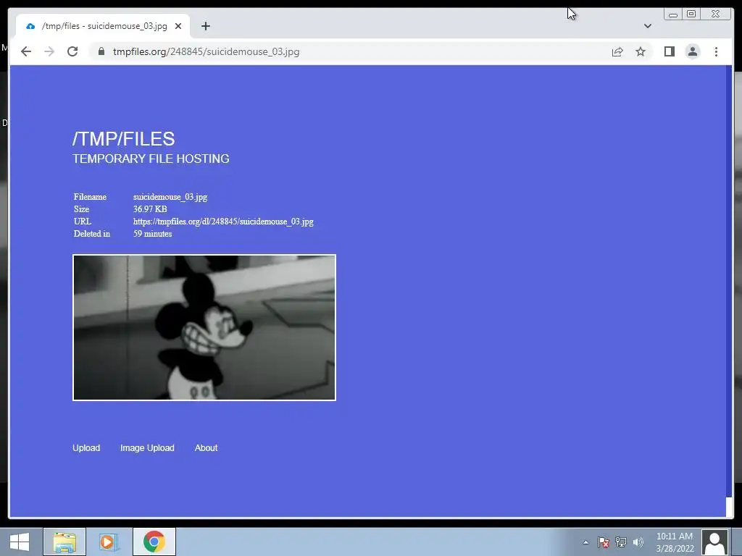Click the 59 minutes deletion value
The width and height of the screenshot is (742, 556).
(152, 234)
